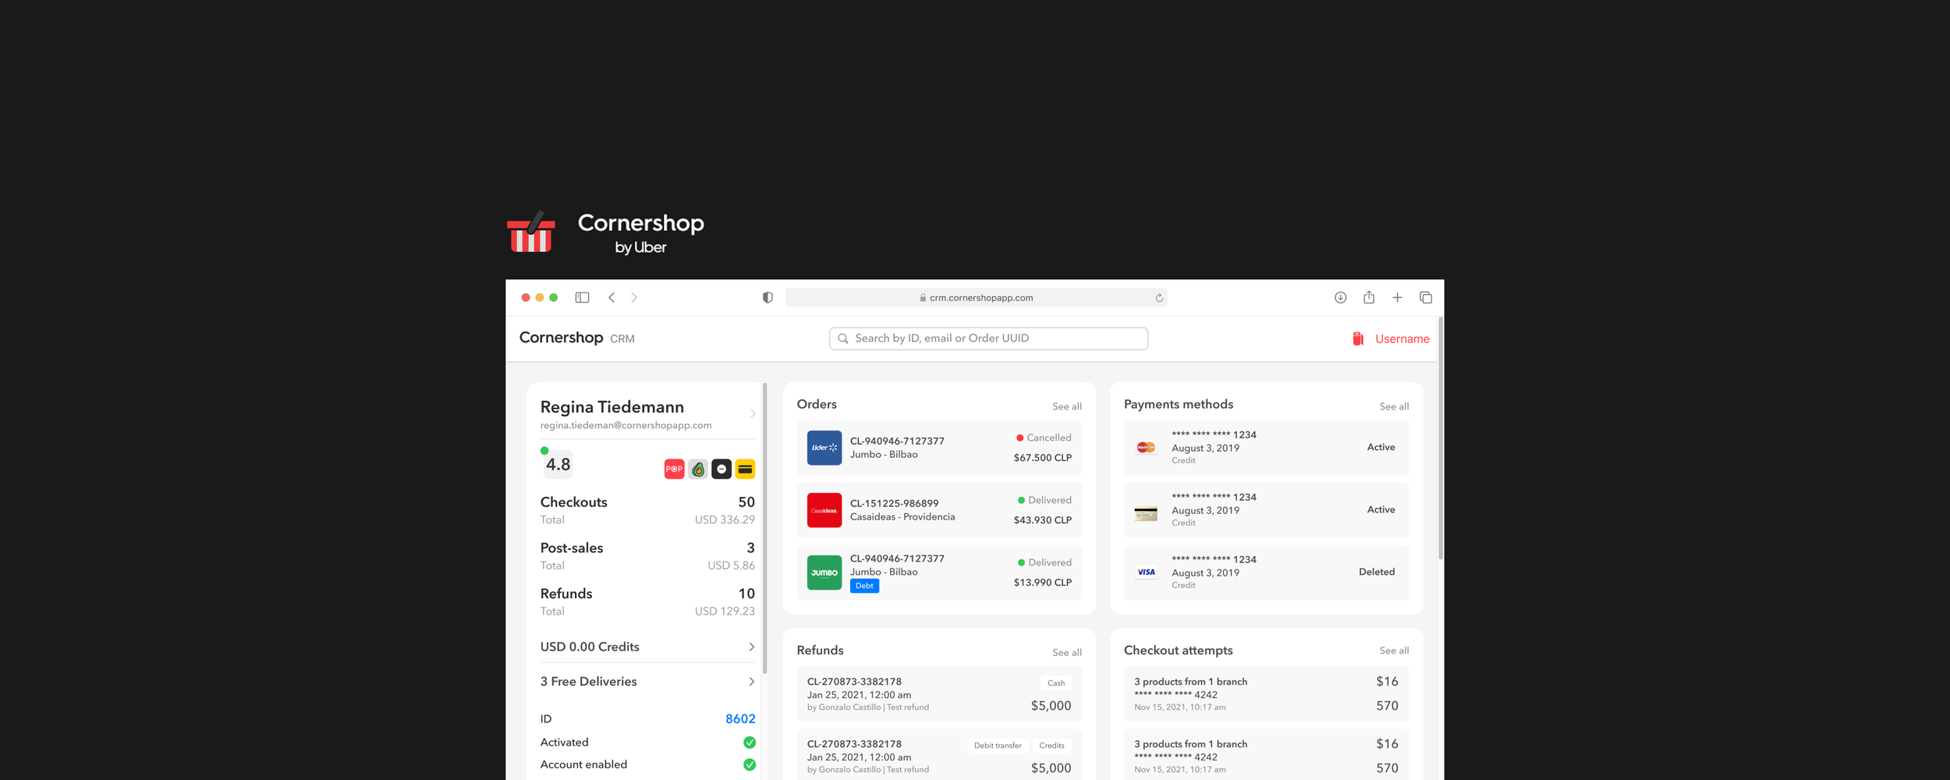This screenshot has height=780, width=1950.
Task: Open the Casaideas store logo
Action: pos(824,510)
